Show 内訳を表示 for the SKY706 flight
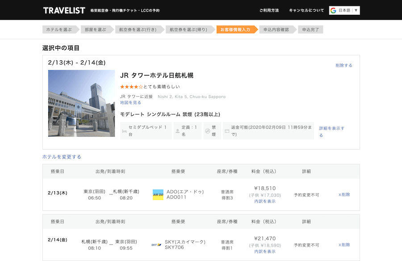This screenshot has height=261, width=402. [265, 252]
